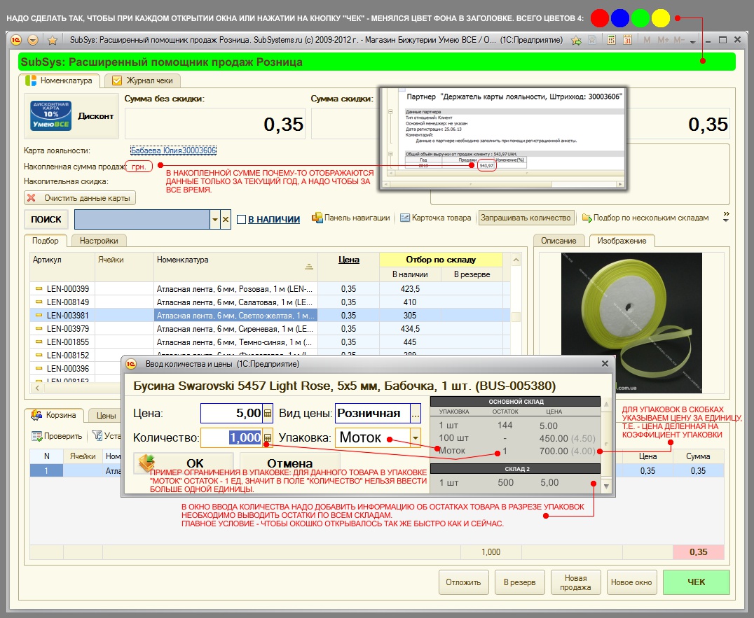Click the favorites star icon in title bar
Image resolution: width=754 pixels, height=618 pixels.
tap(51, 40)
